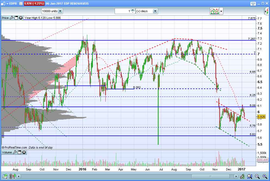Viewport: 270px width, 181px height.
Task: Close the Price panel
Action: (x=21, y=18)
